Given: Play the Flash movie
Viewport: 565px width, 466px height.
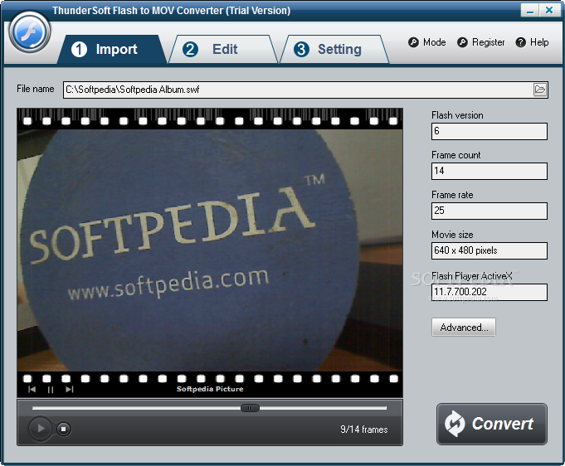Looking at the screenshot, I should click(x=40, y=428).
